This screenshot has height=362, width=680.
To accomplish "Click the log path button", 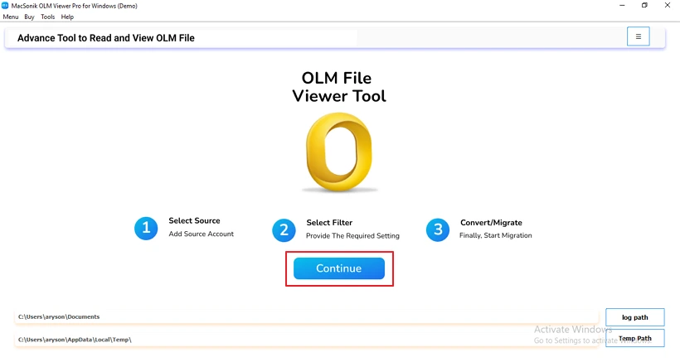I will click(635, 317).
